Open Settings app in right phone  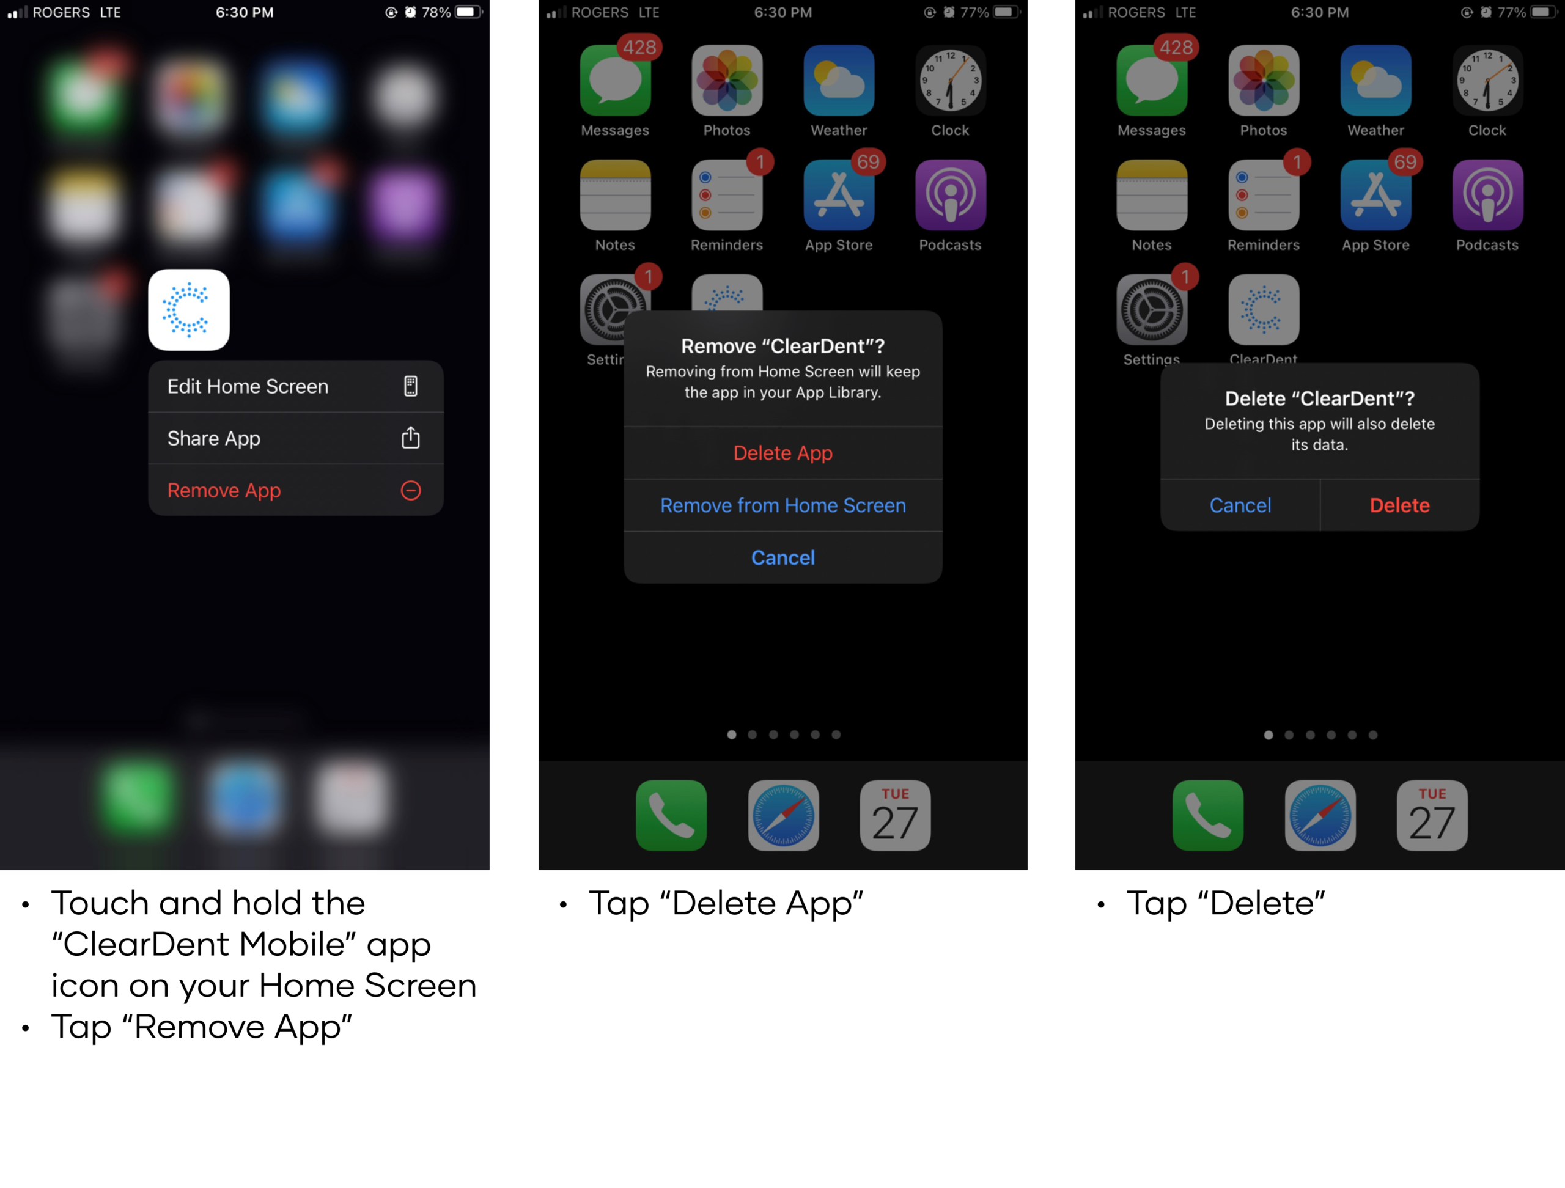click(1152, 310)
